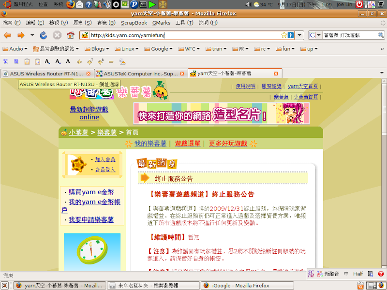Open the Help icon in top panel
This screenshot has height=290, width=387.
coord(89,4)
